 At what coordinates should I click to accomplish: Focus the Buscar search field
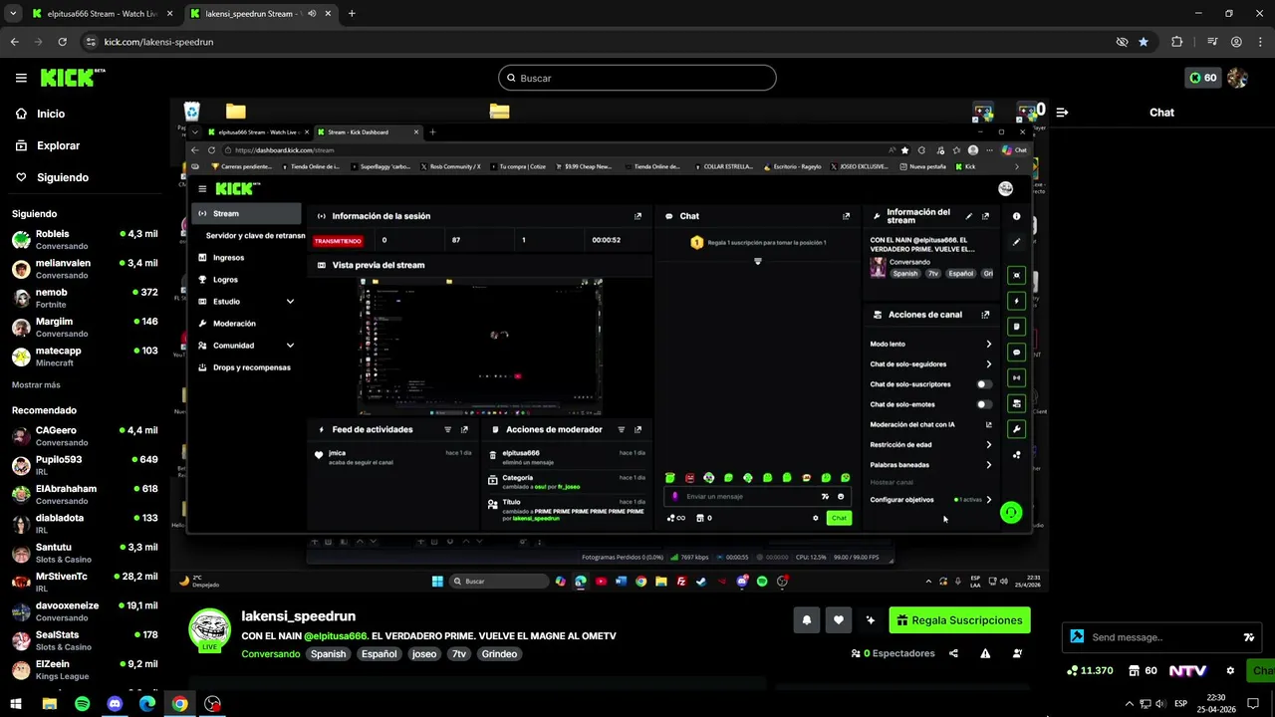click(x=637, y=78)
